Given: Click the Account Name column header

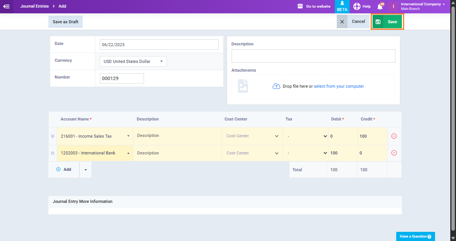Looking at the screenshot, I should pos(76,119).
